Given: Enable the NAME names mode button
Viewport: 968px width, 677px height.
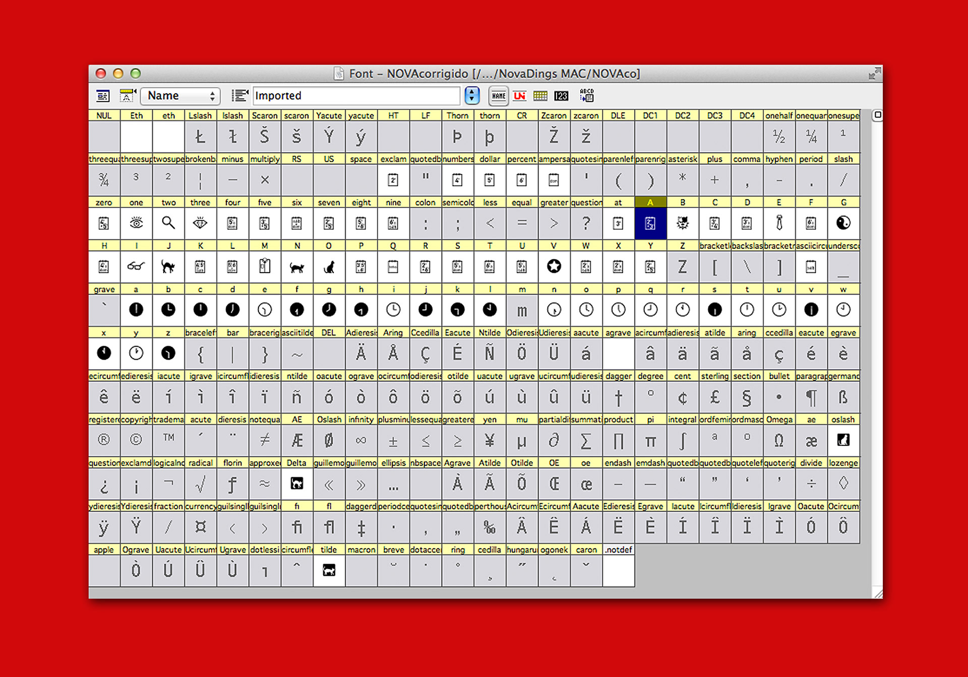Looking at the screenshot, I should pos(499,96).
